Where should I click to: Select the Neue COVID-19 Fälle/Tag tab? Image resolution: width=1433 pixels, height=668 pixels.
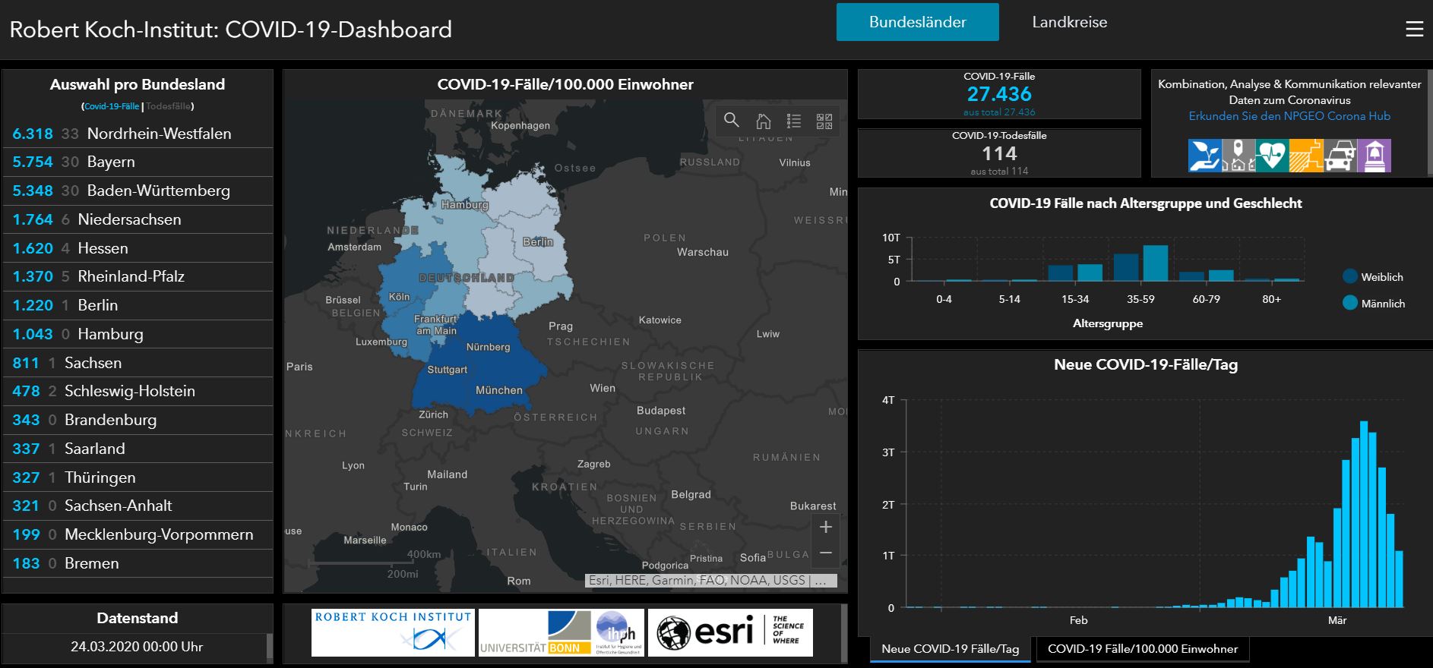click(951, 649)
